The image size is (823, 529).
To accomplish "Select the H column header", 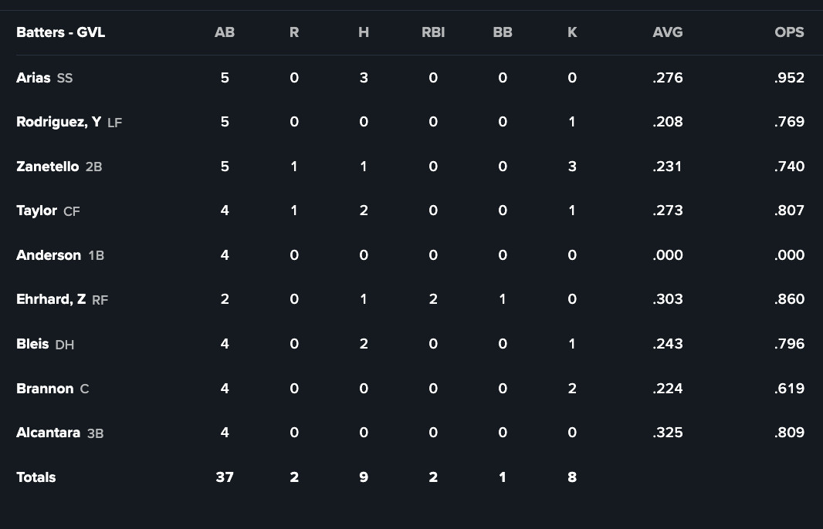I will coord(364,32).
